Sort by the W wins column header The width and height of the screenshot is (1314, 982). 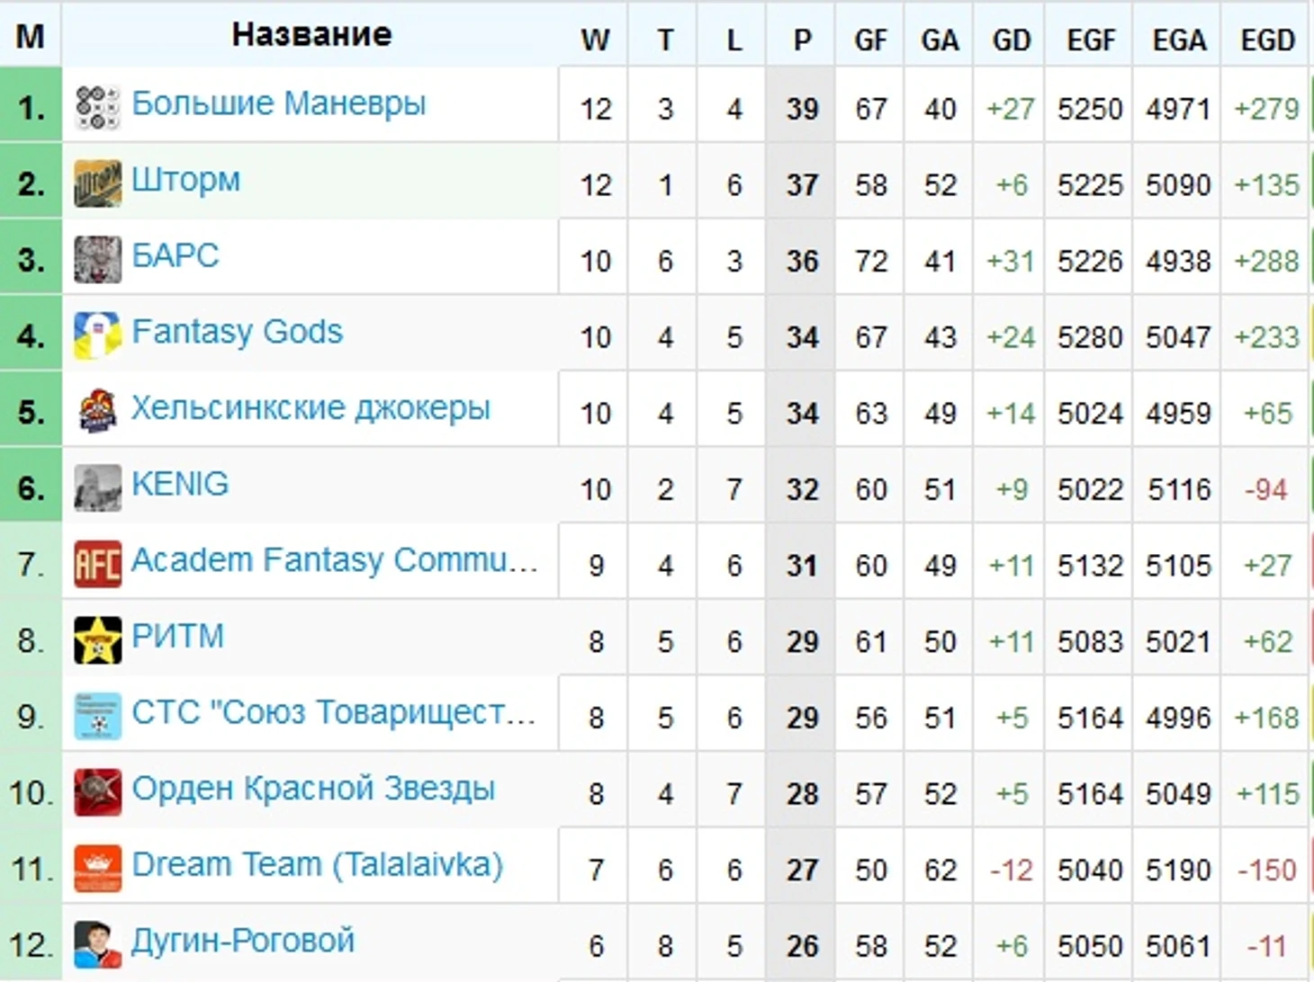(595, 40)
